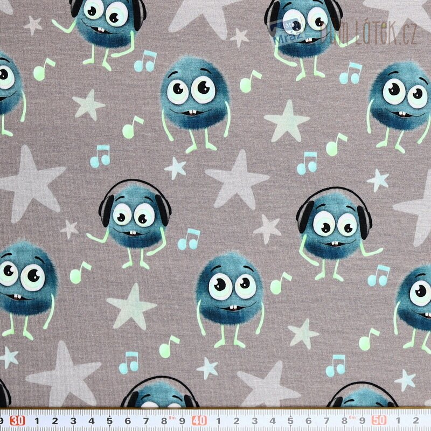Click the red 30 mark on the ruler
Image resolution: width=431 pixels, height=431 pixels.
coord(17,420)
